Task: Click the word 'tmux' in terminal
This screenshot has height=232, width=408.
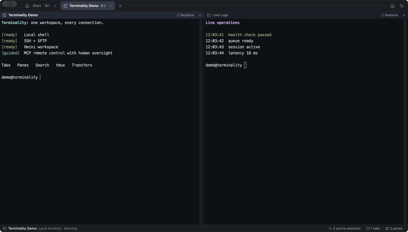Action: pyautogui.click(x=60, y=65)
